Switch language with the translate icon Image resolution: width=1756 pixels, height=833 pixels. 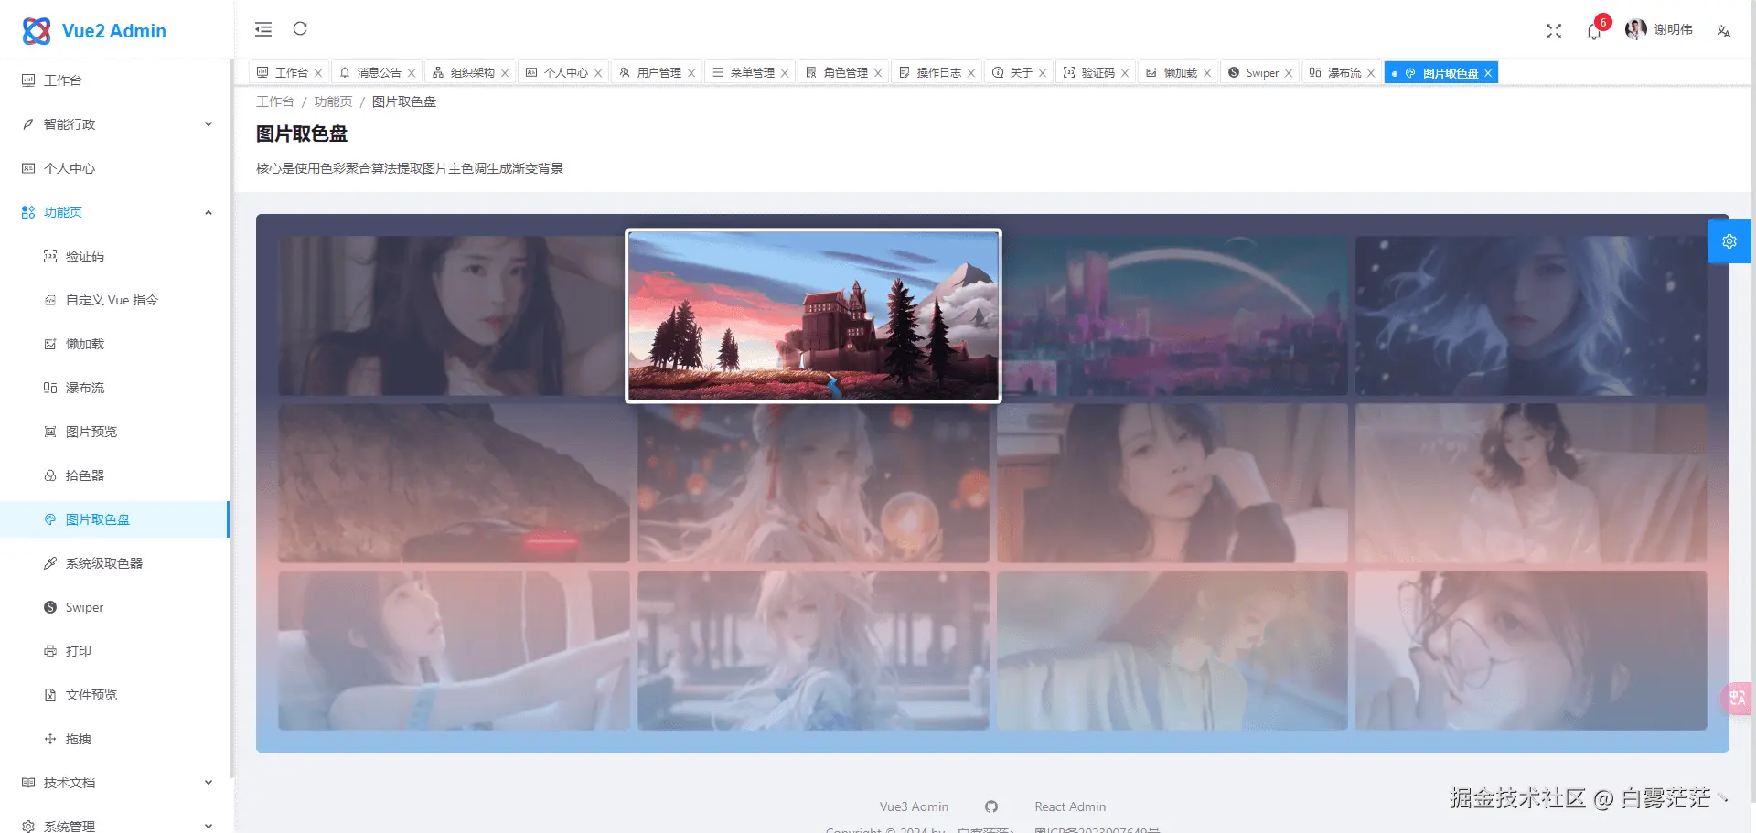coord(1724,31)
